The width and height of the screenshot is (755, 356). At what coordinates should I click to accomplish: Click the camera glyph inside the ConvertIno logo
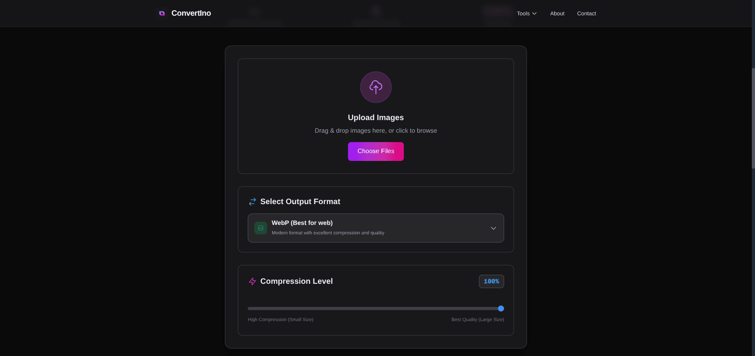162,13
